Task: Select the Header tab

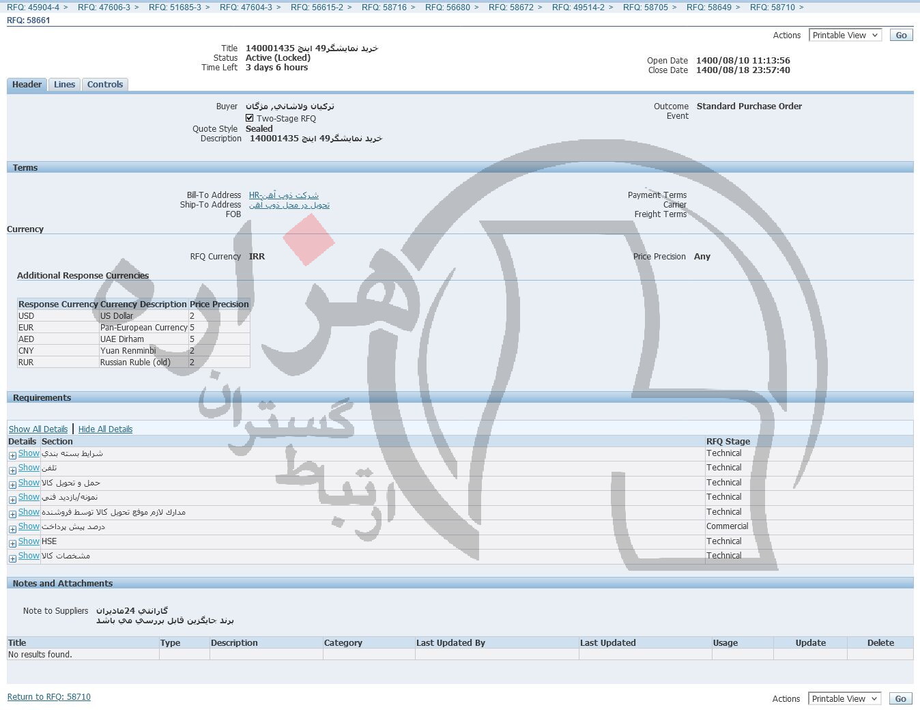Action: click(27, 85)
